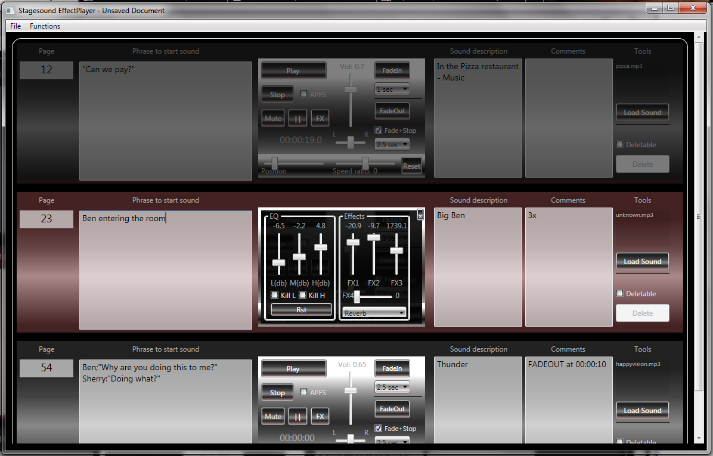Enable APFS for the page 54 sound
The height and width of the screenshot is (456, 713).
pos(304,392)
